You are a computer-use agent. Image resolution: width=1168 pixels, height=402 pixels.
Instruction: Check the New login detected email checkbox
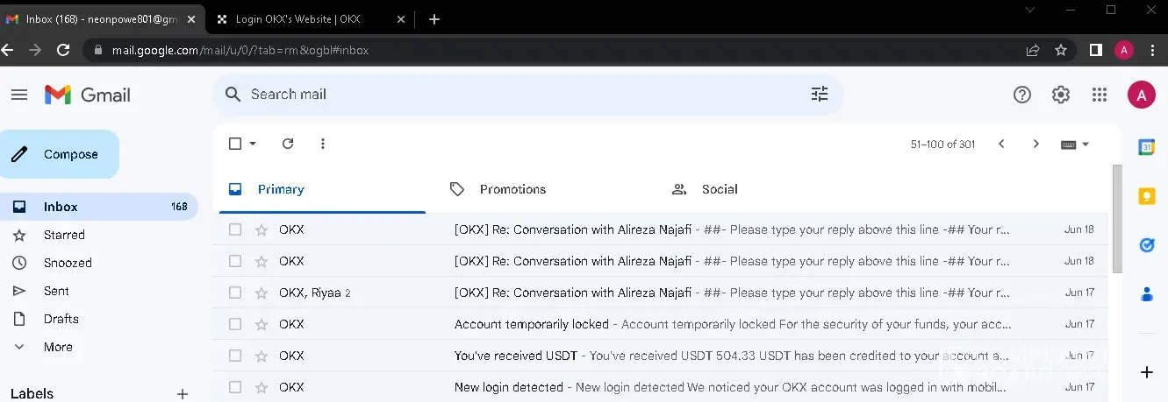tap(235, 387)
